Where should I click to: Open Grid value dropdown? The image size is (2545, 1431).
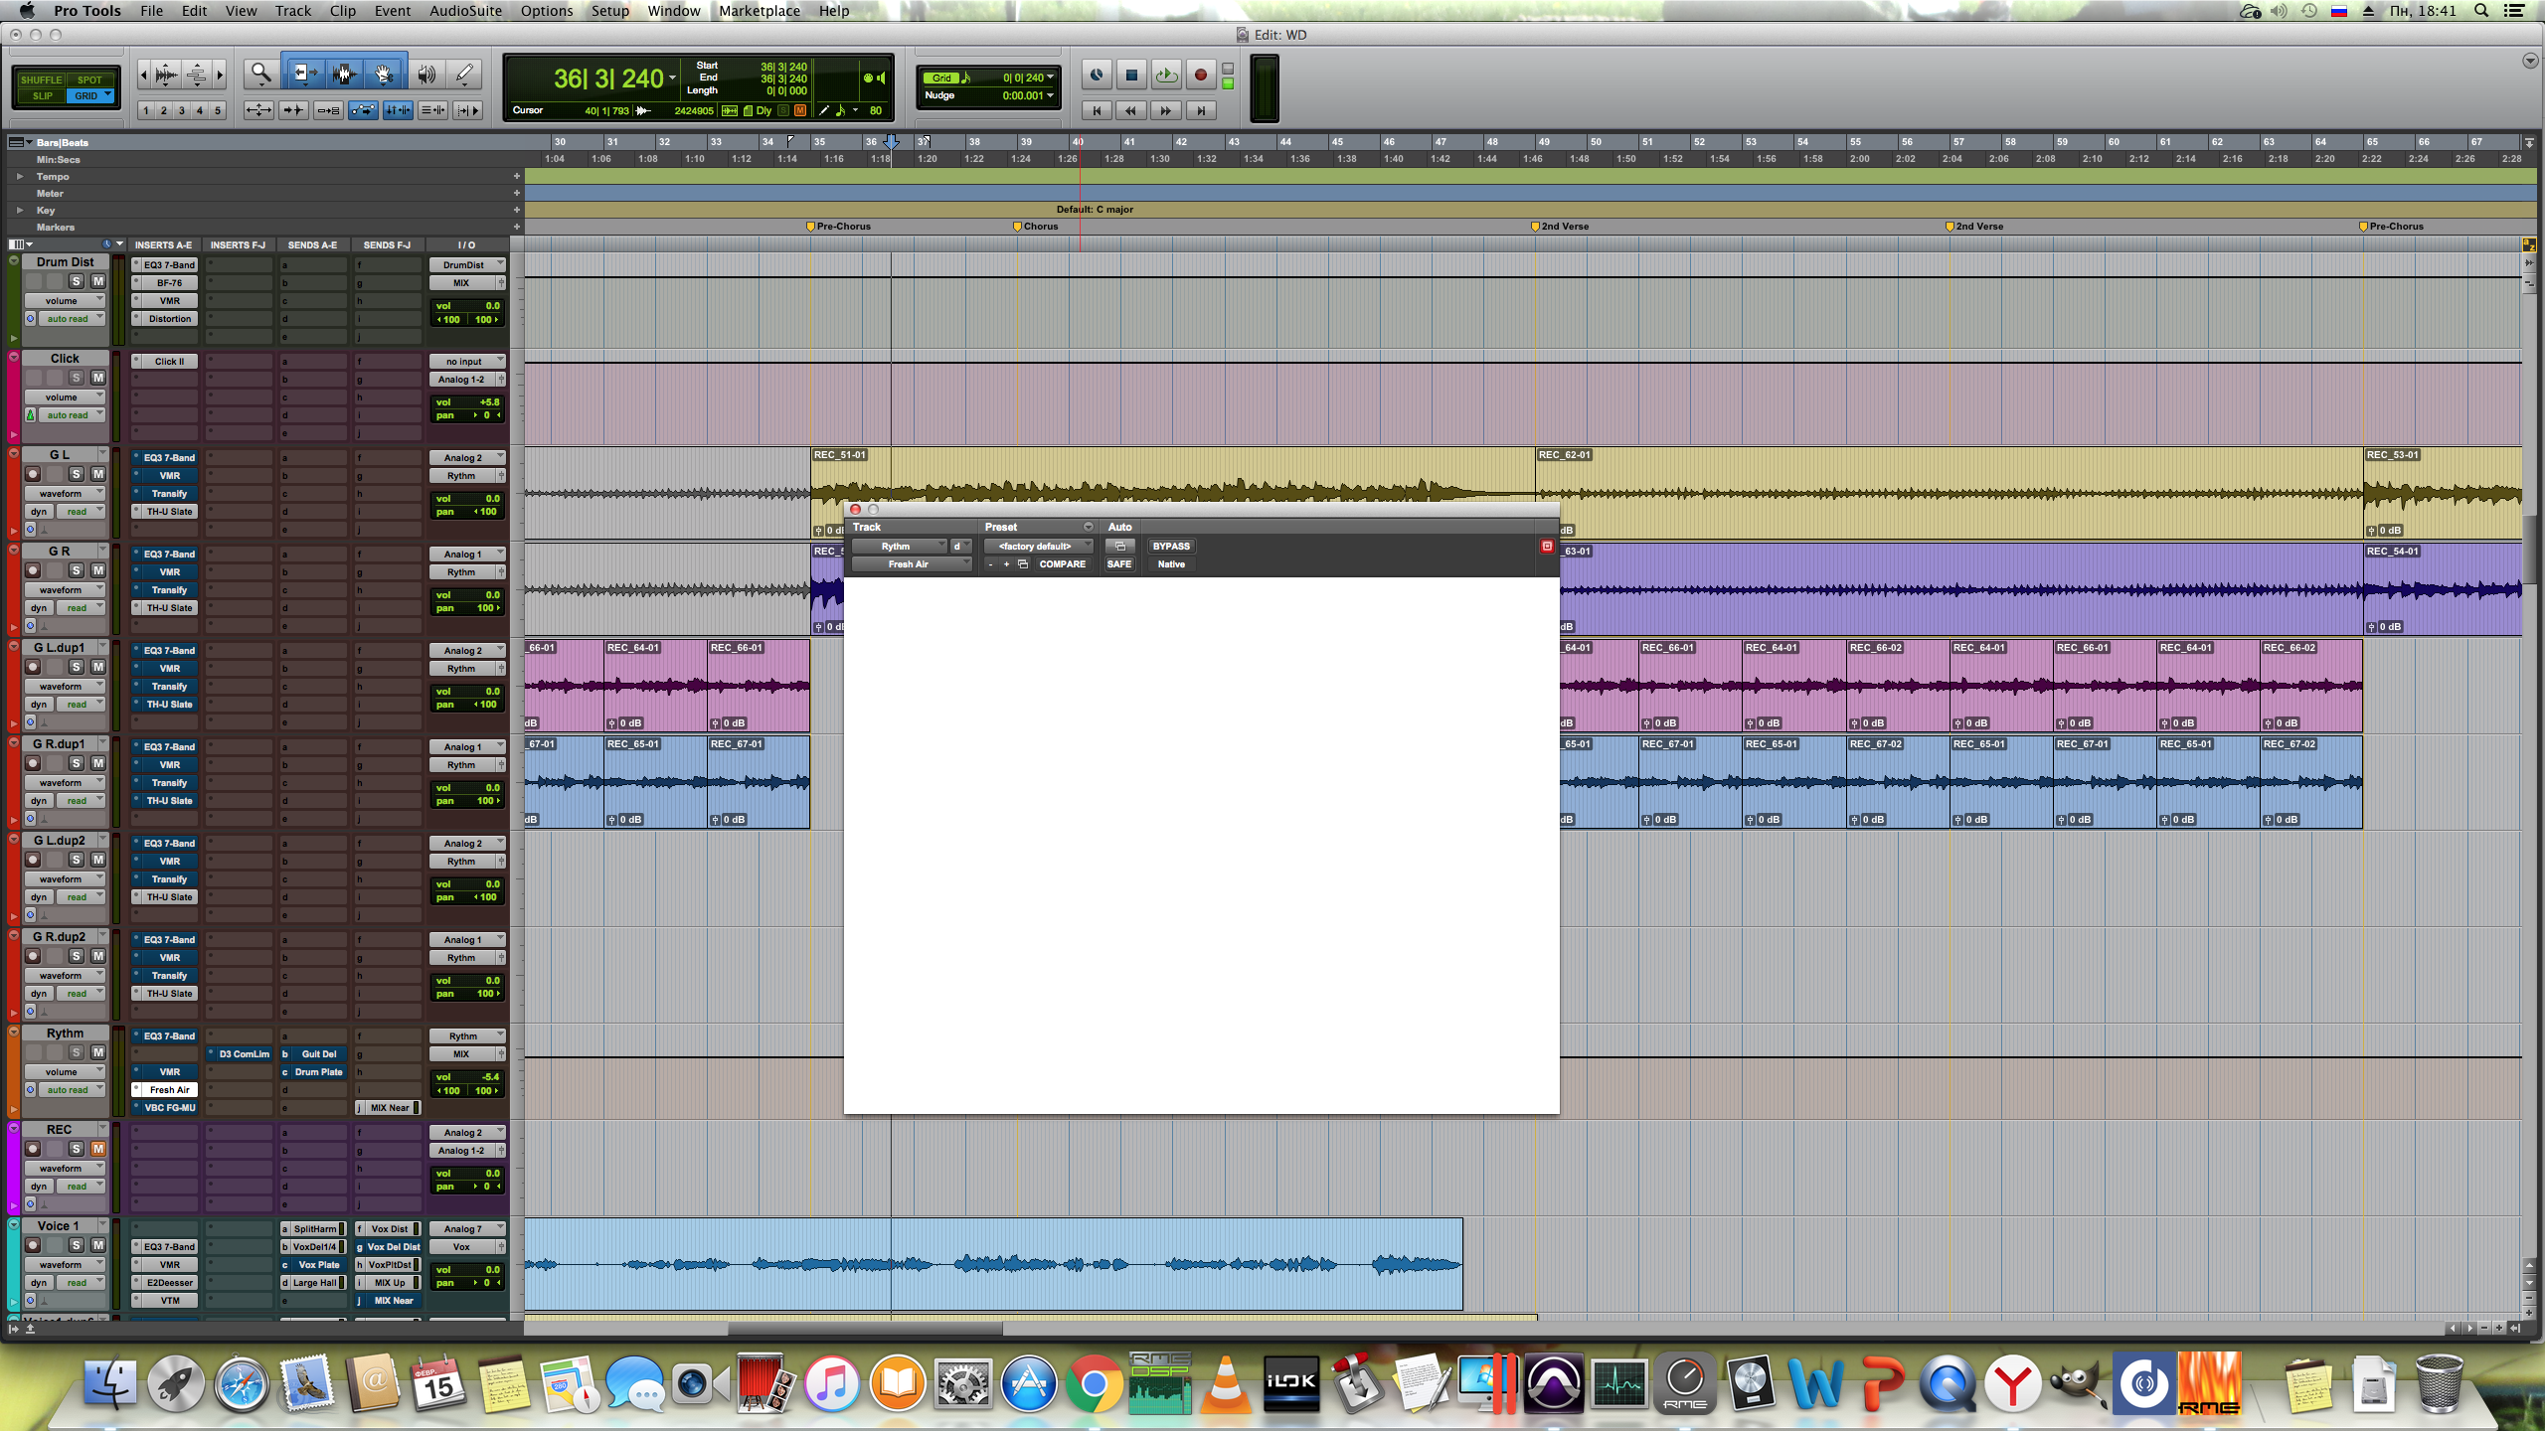coord(1050,78)
